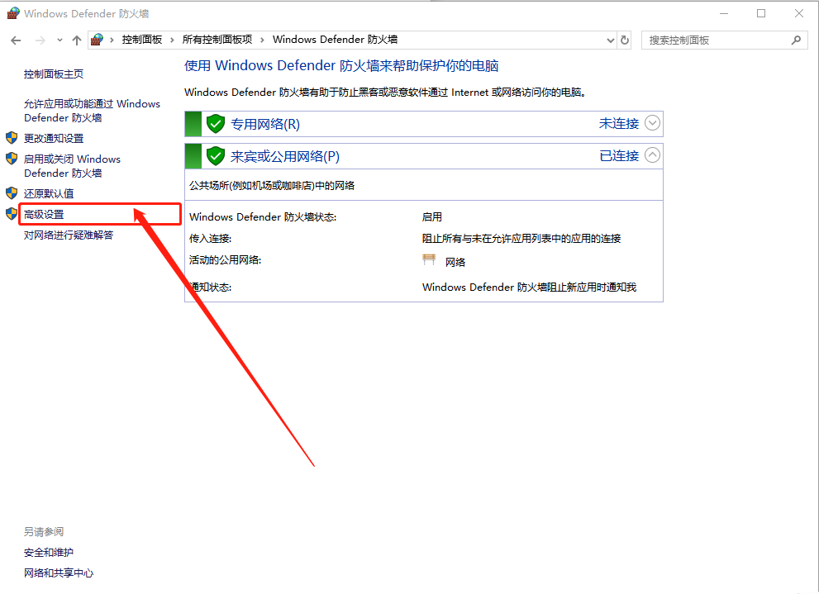The width and height of the screenshot is (819, 594).
Task: Click the refresh icon in the address bar
Action: click(626, 40)
